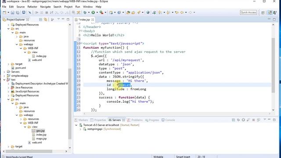Screen dimensions: 281x158
Task: Open the Back history dropdown arrow
Action: (x=186, y=13)
